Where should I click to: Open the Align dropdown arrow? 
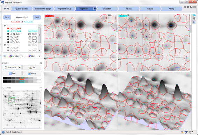point(40,56)
